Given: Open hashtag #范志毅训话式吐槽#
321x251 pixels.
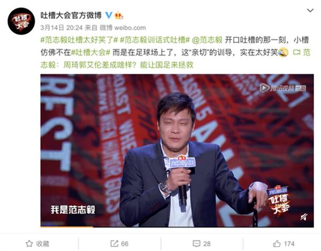Looking at the screenshot, I should click(155, 40).
